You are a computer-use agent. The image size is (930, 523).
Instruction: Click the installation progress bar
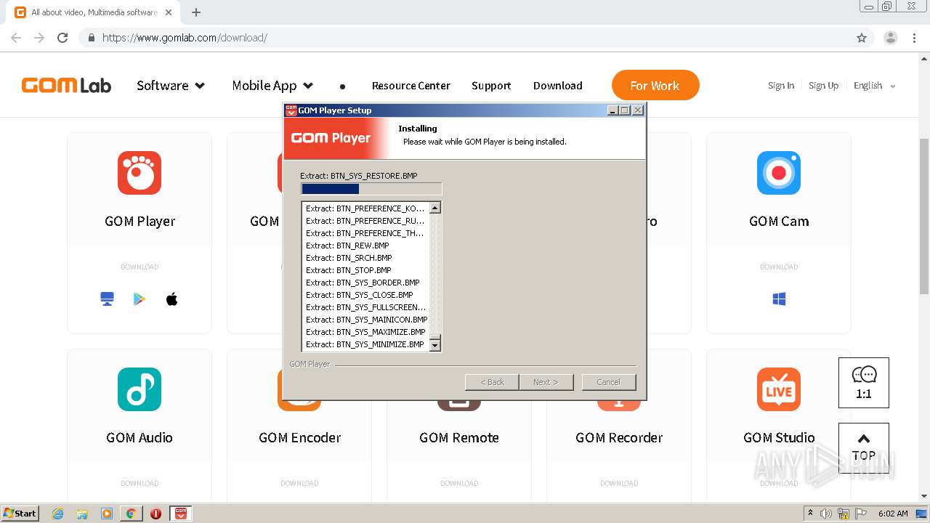[371, 189]
